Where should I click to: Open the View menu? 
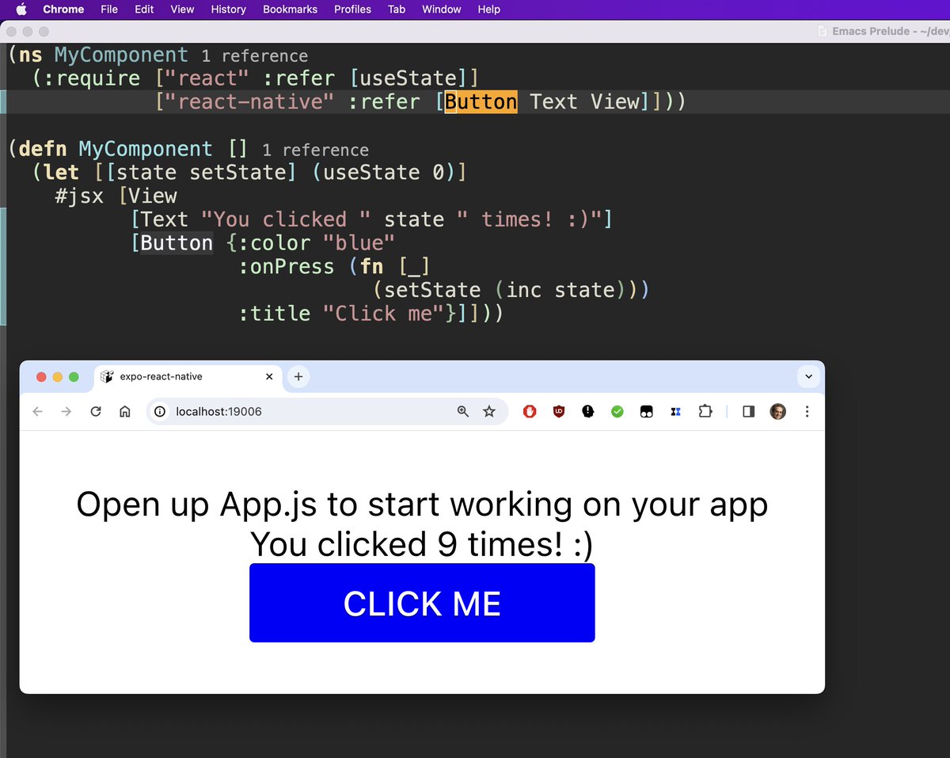[x=182, y=10]
